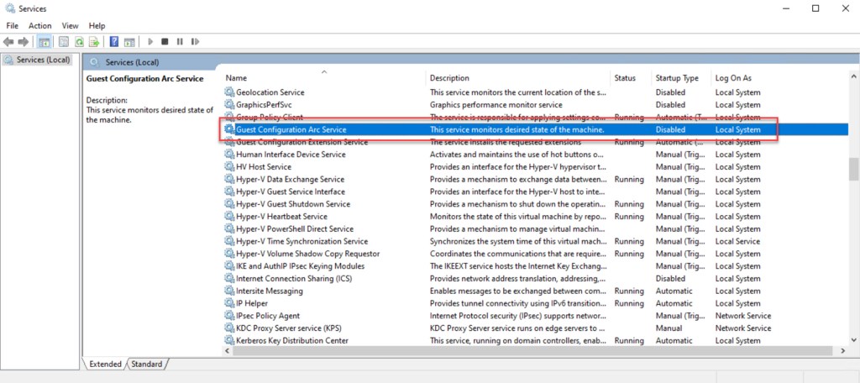Select the Guest Configuration Extension Service row
The height and width of the screenshot is (383, 860).
302,143
